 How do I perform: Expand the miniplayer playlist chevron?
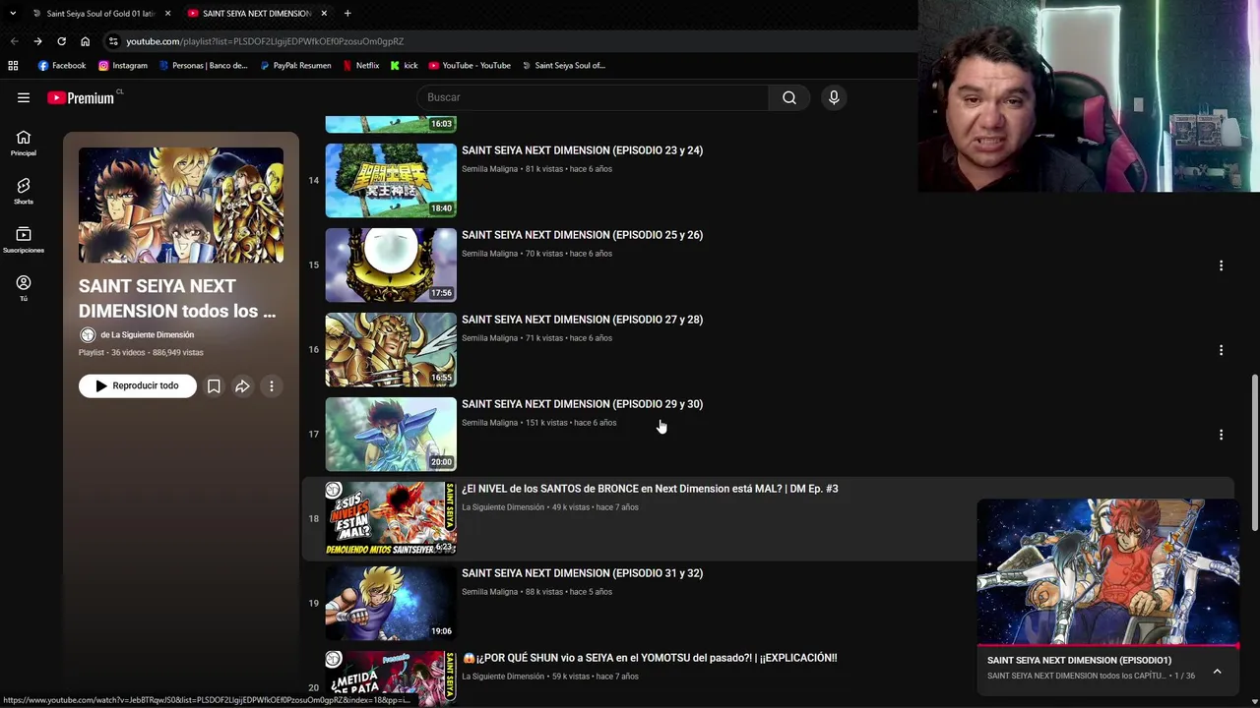1217,672
